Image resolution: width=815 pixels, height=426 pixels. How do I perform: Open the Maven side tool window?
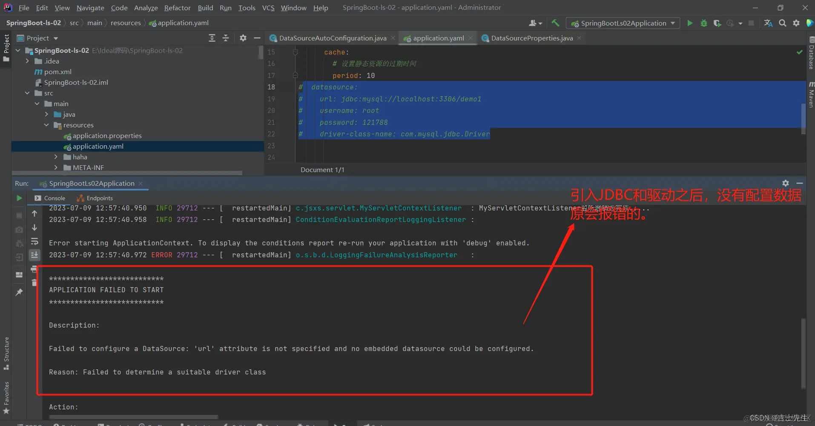tap(811, 95)
